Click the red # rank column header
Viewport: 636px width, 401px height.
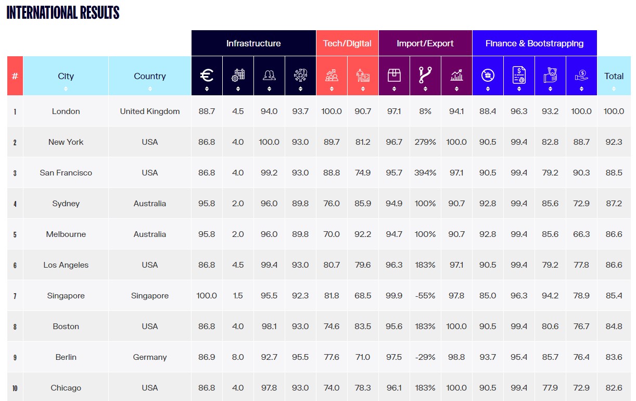(x=15, y=76)
